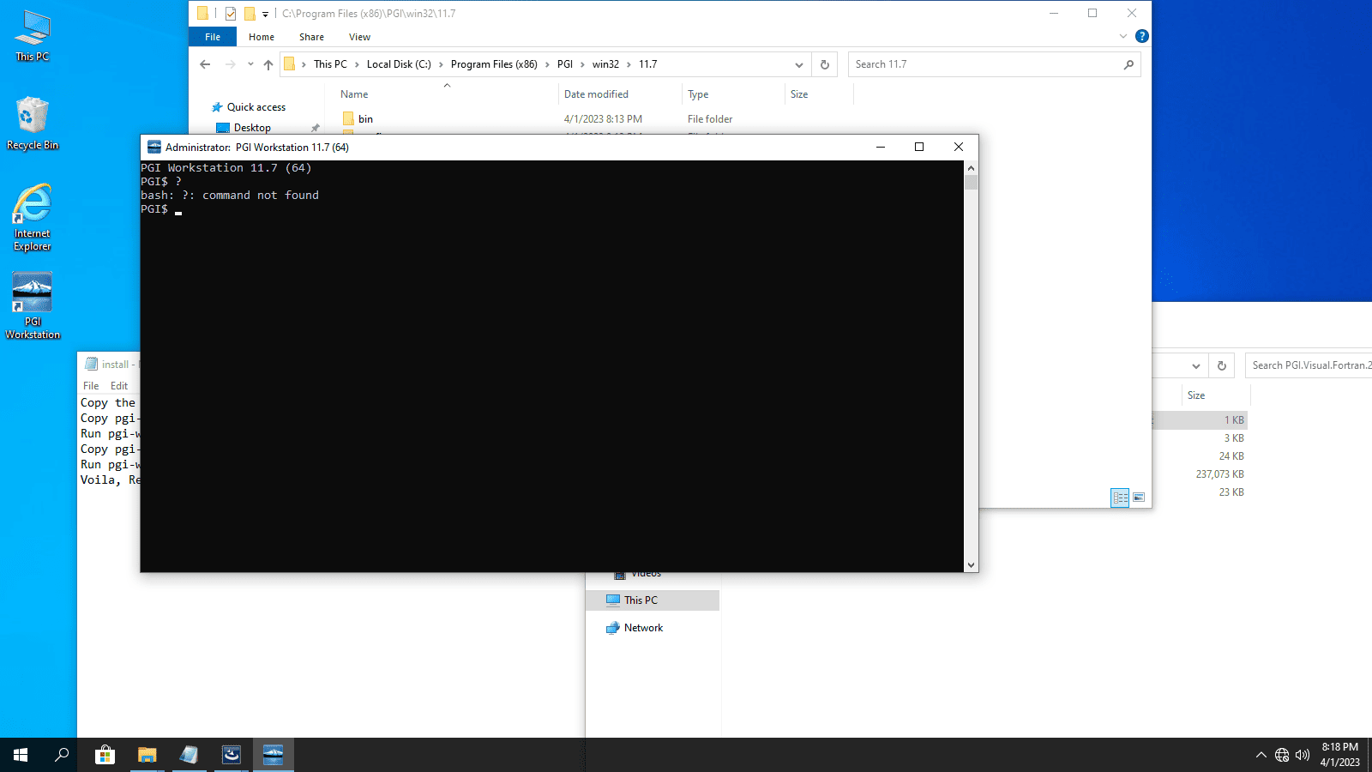Open This PC desktop icon

33,36
